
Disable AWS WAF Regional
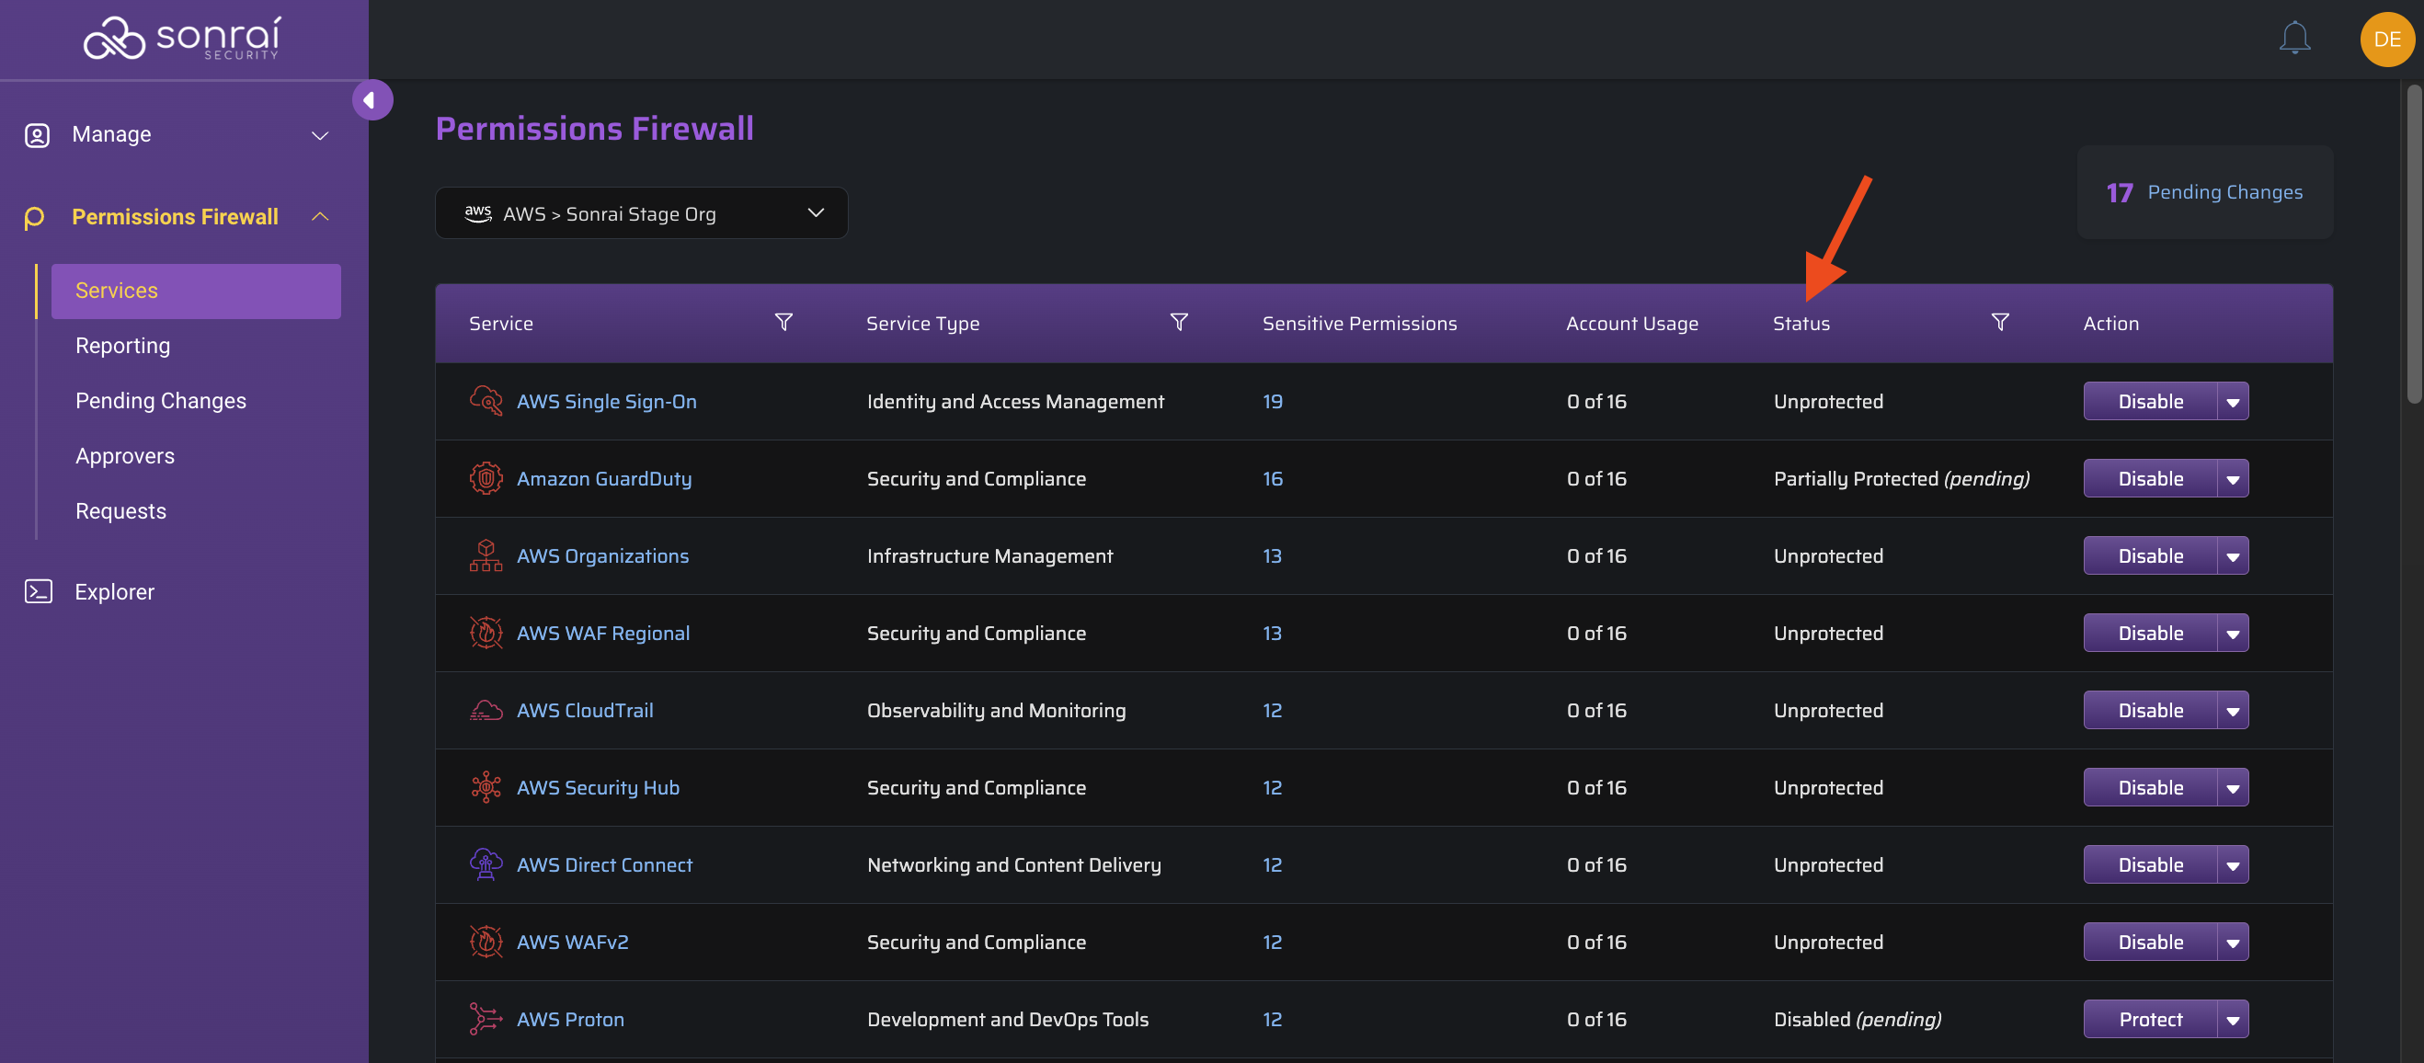click(x=2150, y=633)
